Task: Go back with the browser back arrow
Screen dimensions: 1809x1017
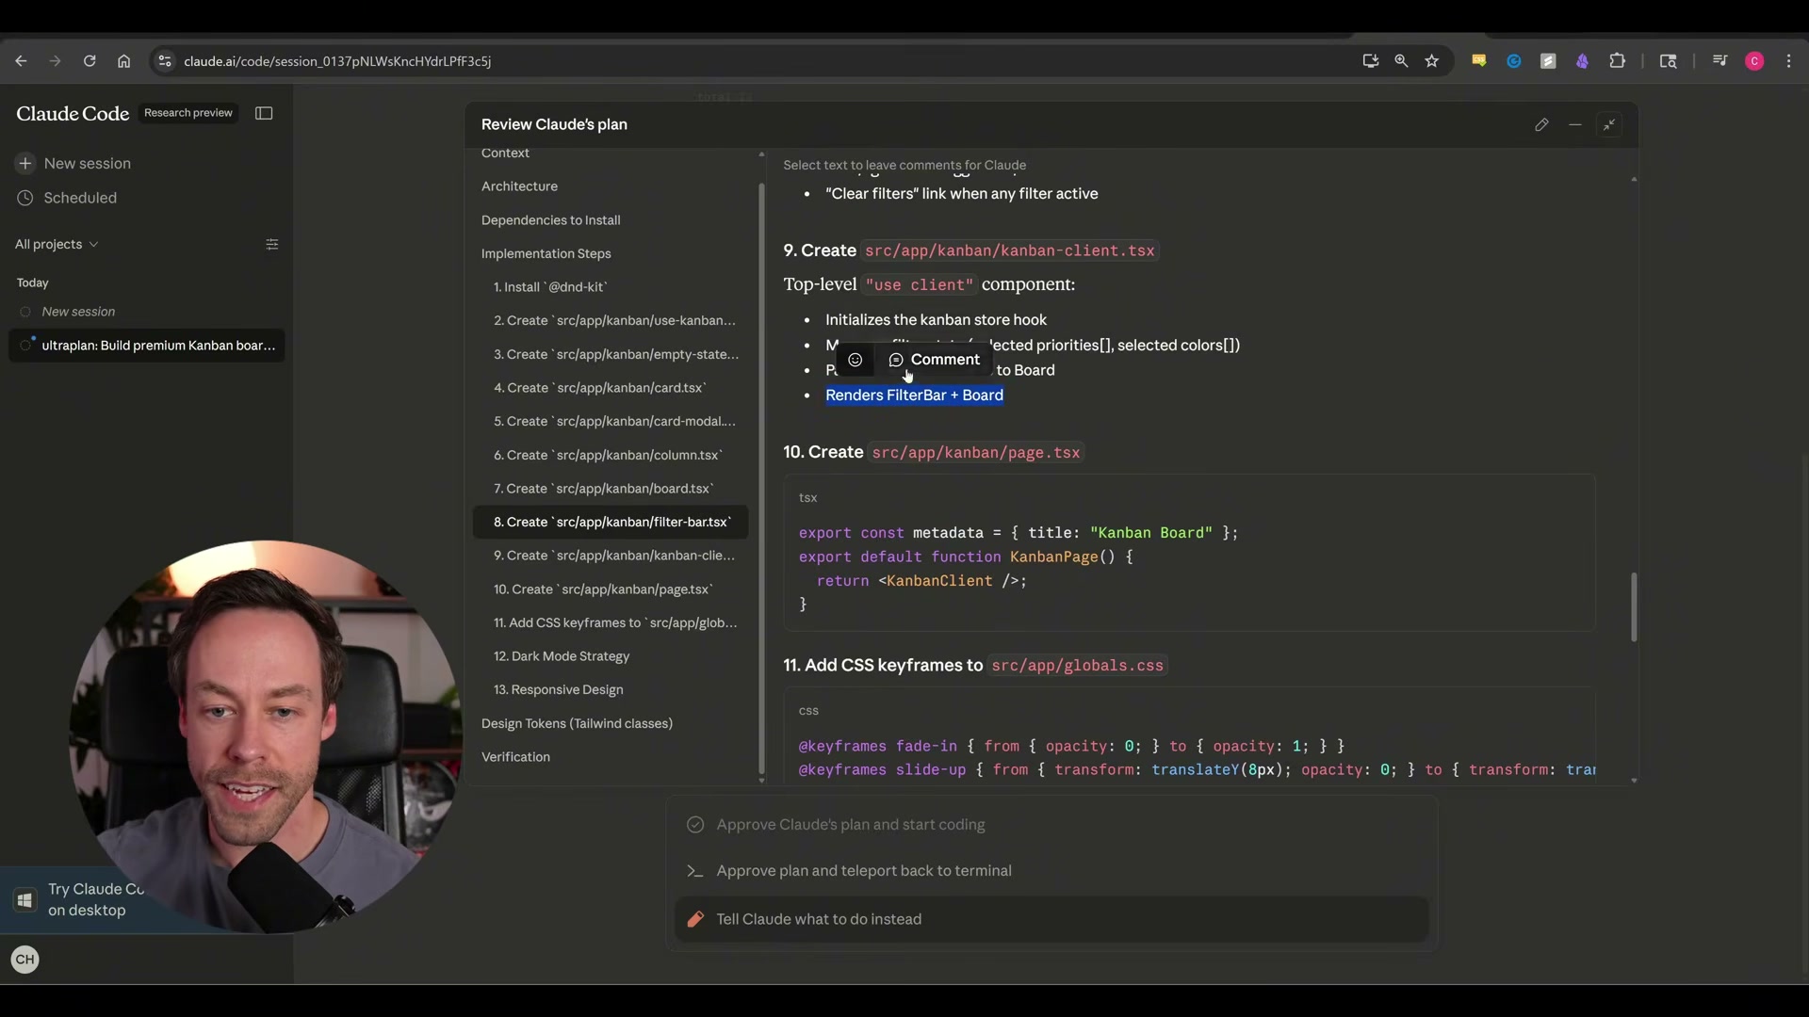Action: click(x=21, y=61)
